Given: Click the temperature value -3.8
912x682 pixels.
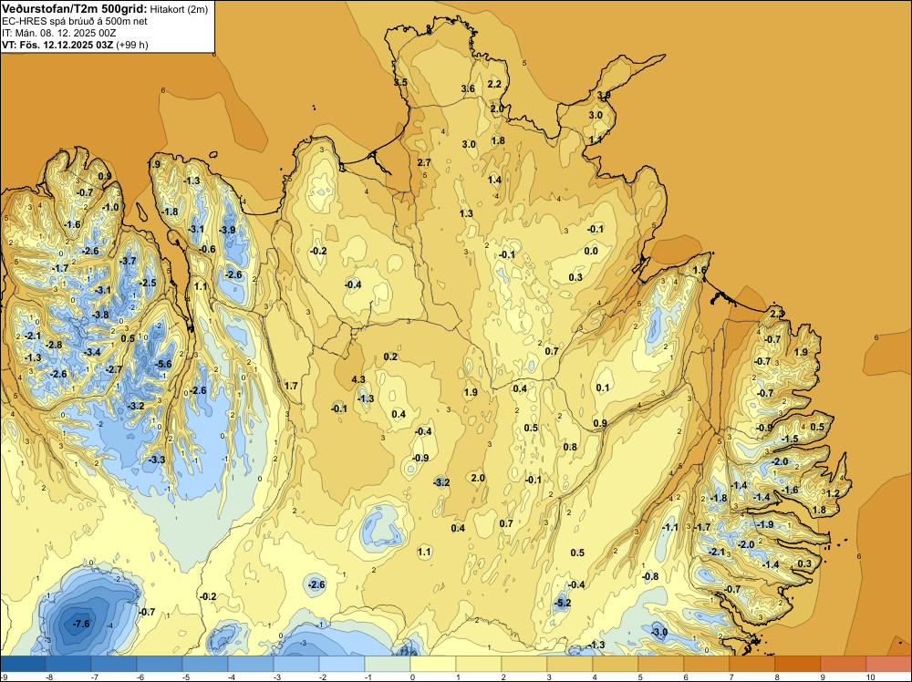Looking at the screenshot, I should pos(100,315).
